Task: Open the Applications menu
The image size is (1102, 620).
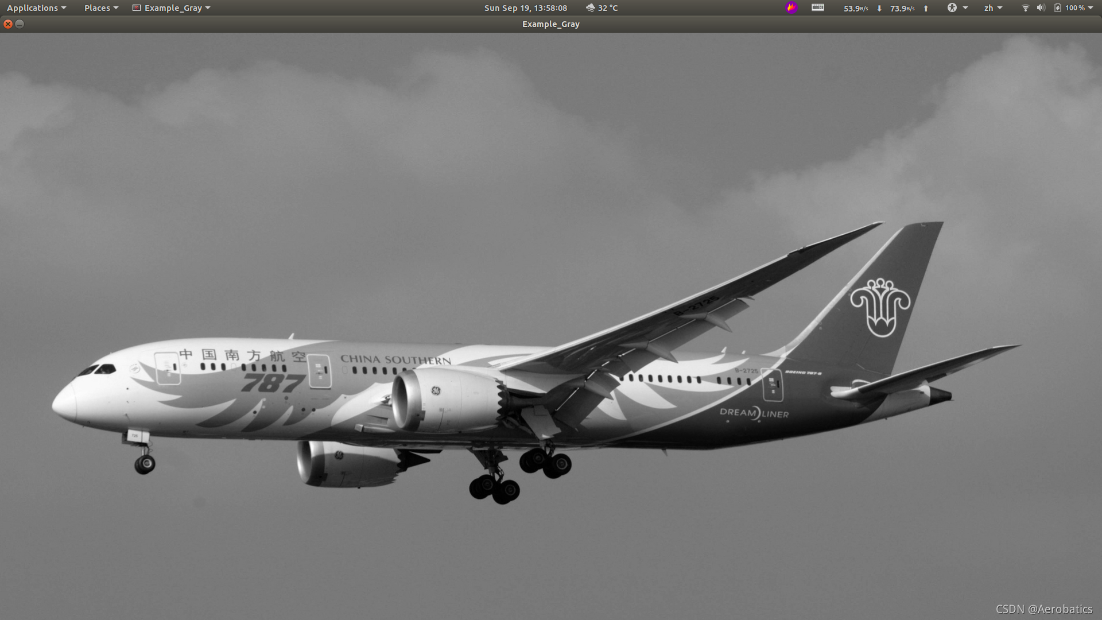Action: click(x=36, y=8)
